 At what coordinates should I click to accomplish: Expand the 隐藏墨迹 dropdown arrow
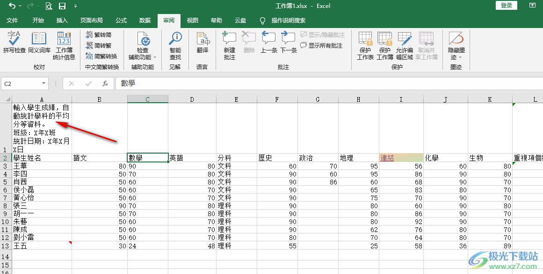pos(460,57)
